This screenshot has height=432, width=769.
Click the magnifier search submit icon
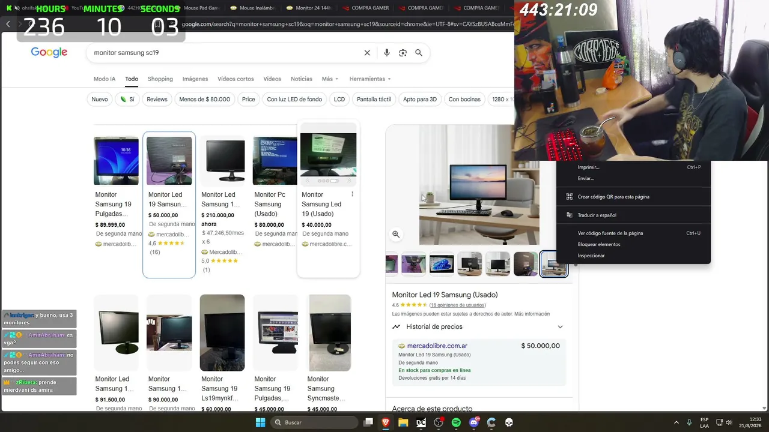[x=419, y=53]
